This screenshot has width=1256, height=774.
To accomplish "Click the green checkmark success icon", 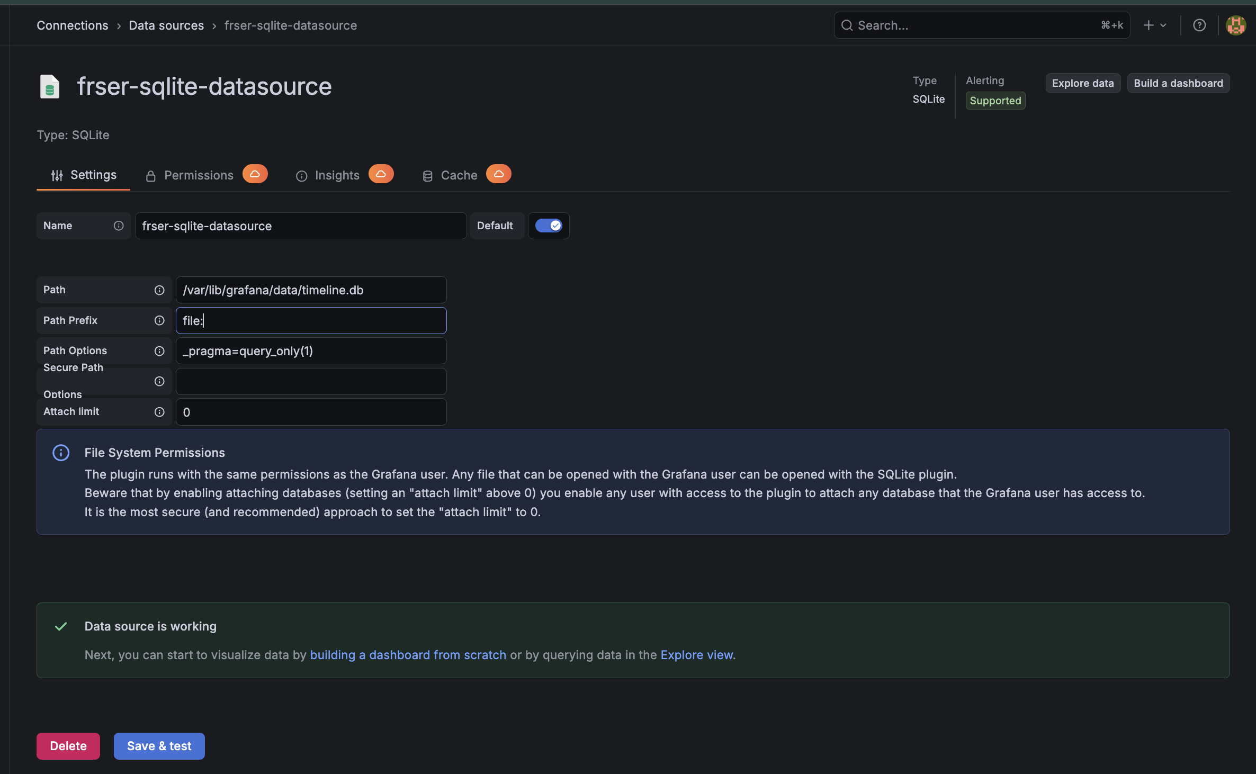I will click(x=61, y=627).
